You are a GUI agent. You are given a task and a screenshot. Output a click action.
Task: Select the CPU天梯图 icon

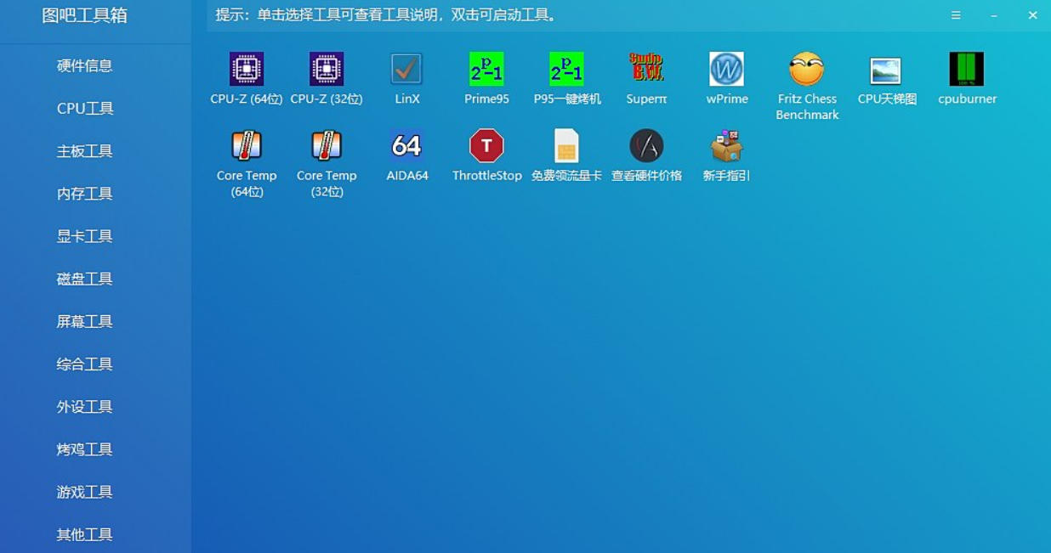(x=886, y=69)
